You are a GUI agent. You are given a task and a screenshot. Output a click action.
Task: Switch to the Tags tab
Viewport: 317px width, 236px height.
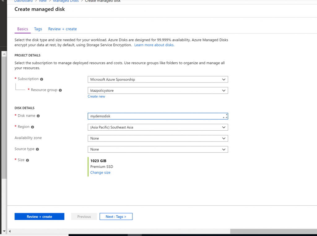click(x=38, y=29)
